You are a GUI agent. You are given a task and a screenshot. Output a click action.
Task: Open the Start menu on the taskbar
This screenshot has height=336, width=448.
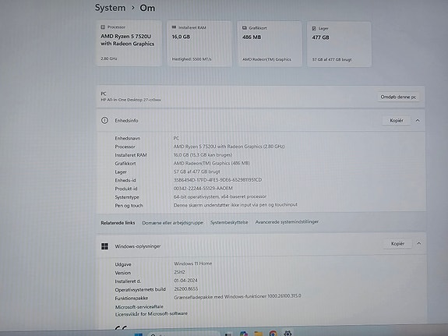point(139,334)
